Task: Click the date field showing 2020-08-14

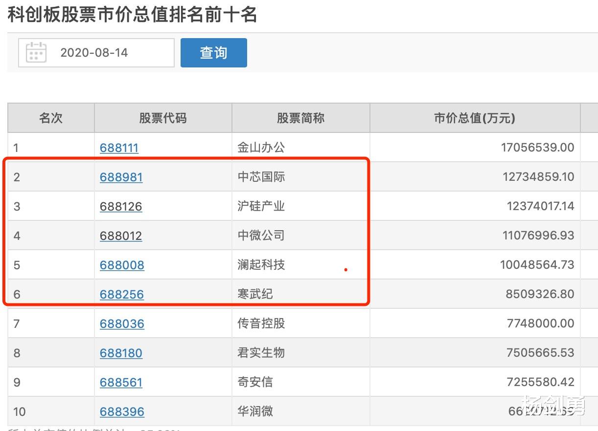Action: (x=94, y=52)
